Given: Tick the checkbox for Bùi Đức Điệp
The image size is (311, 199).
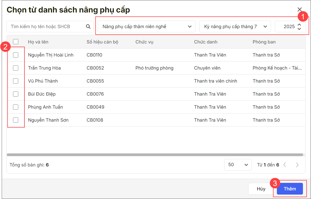Looking at the screenshot, I should (x=16, y=94).
